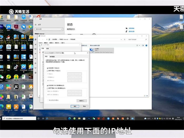Click the Network Connections search box
Image resolution: width=184 pixels, height=138 pixels.
[x=137, y=39]
